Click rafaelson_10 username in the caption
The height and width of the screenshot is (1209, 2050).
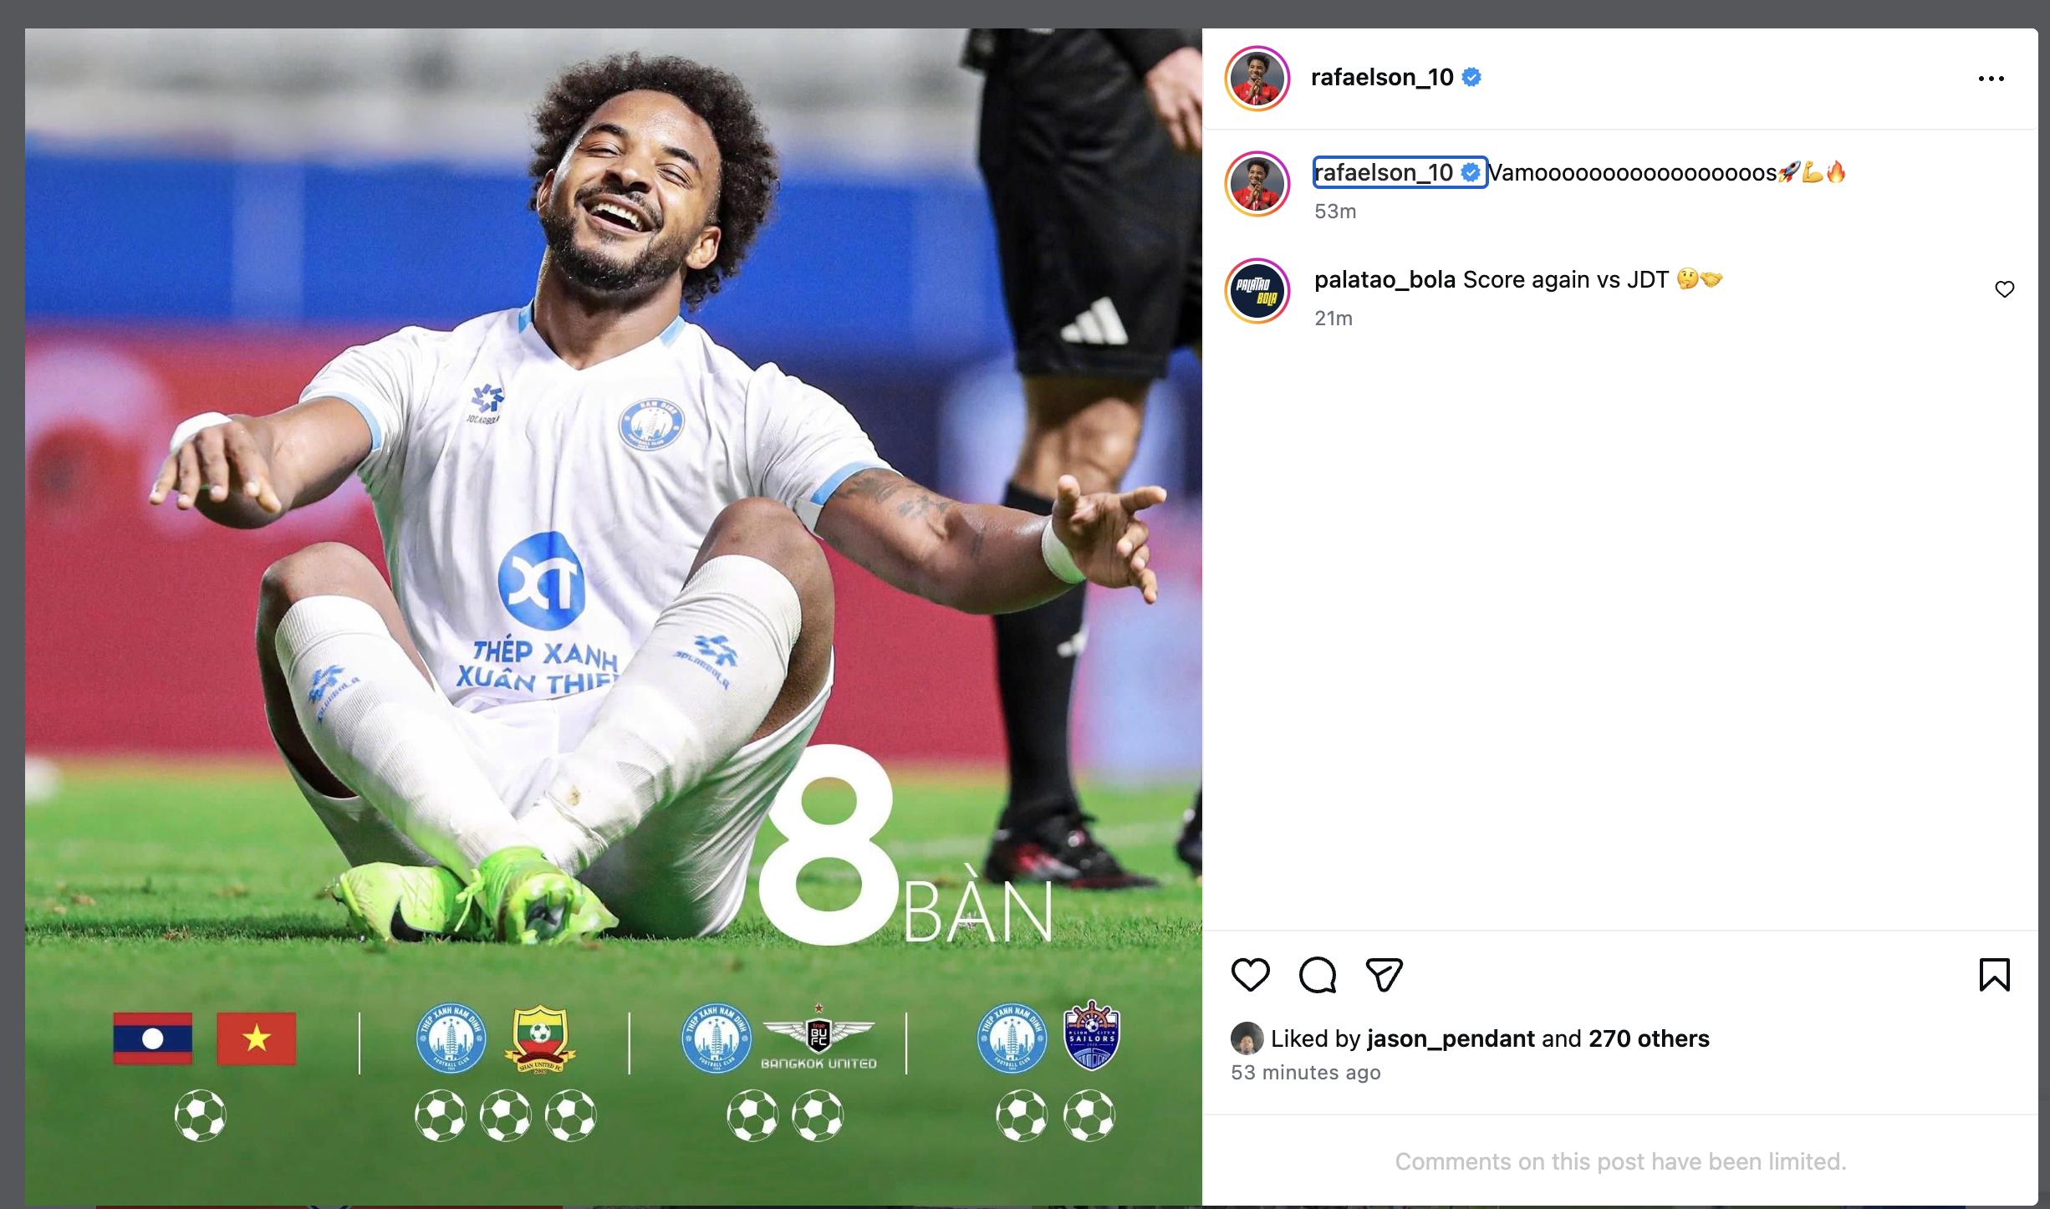[x=1384, y=172]
